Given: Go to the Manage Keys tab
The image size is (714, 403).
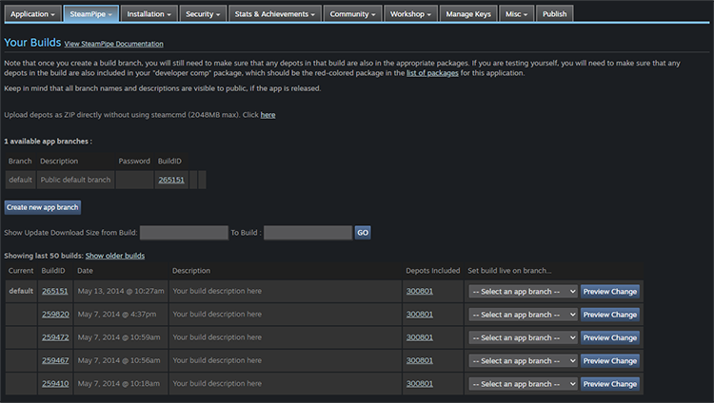Looking at the screenshot, I should (x=468, y=13).
